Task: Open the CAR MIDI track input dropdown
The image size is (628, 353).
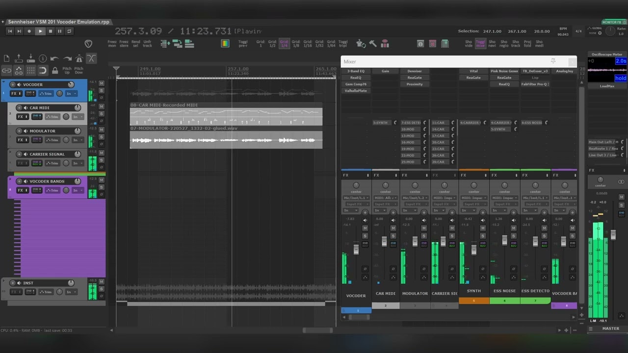Action: (x=78, y=117)
